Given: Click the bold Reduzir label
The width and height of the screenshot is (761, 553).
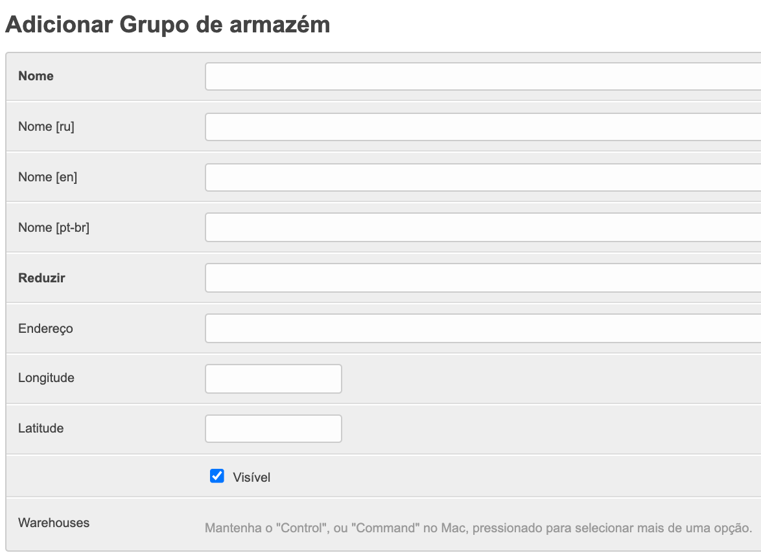Looking at the screenshot, I should coord(41,278).
